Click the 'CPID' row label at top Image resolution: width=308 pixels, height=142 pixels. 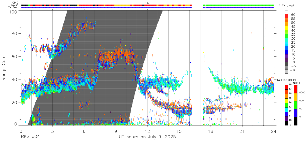coord(15,3)
